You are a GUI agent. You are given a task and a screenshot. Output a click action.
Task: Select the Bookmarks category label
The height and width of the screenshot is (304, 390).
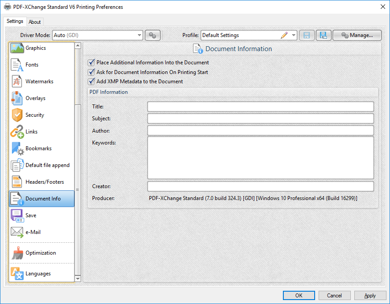click(x=38, y=148)
